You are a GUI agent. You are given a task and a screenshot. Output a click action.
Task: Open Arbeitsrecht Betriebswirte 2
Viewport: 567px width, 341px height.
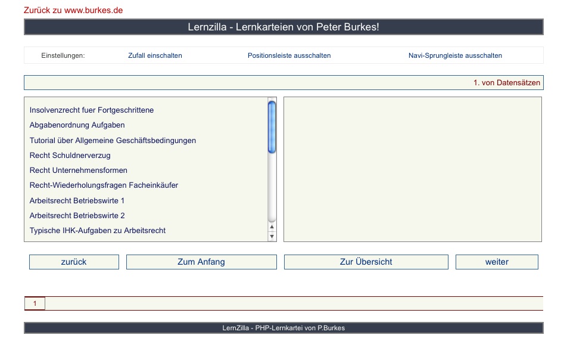pyautogui.click(x=77, y=215)
